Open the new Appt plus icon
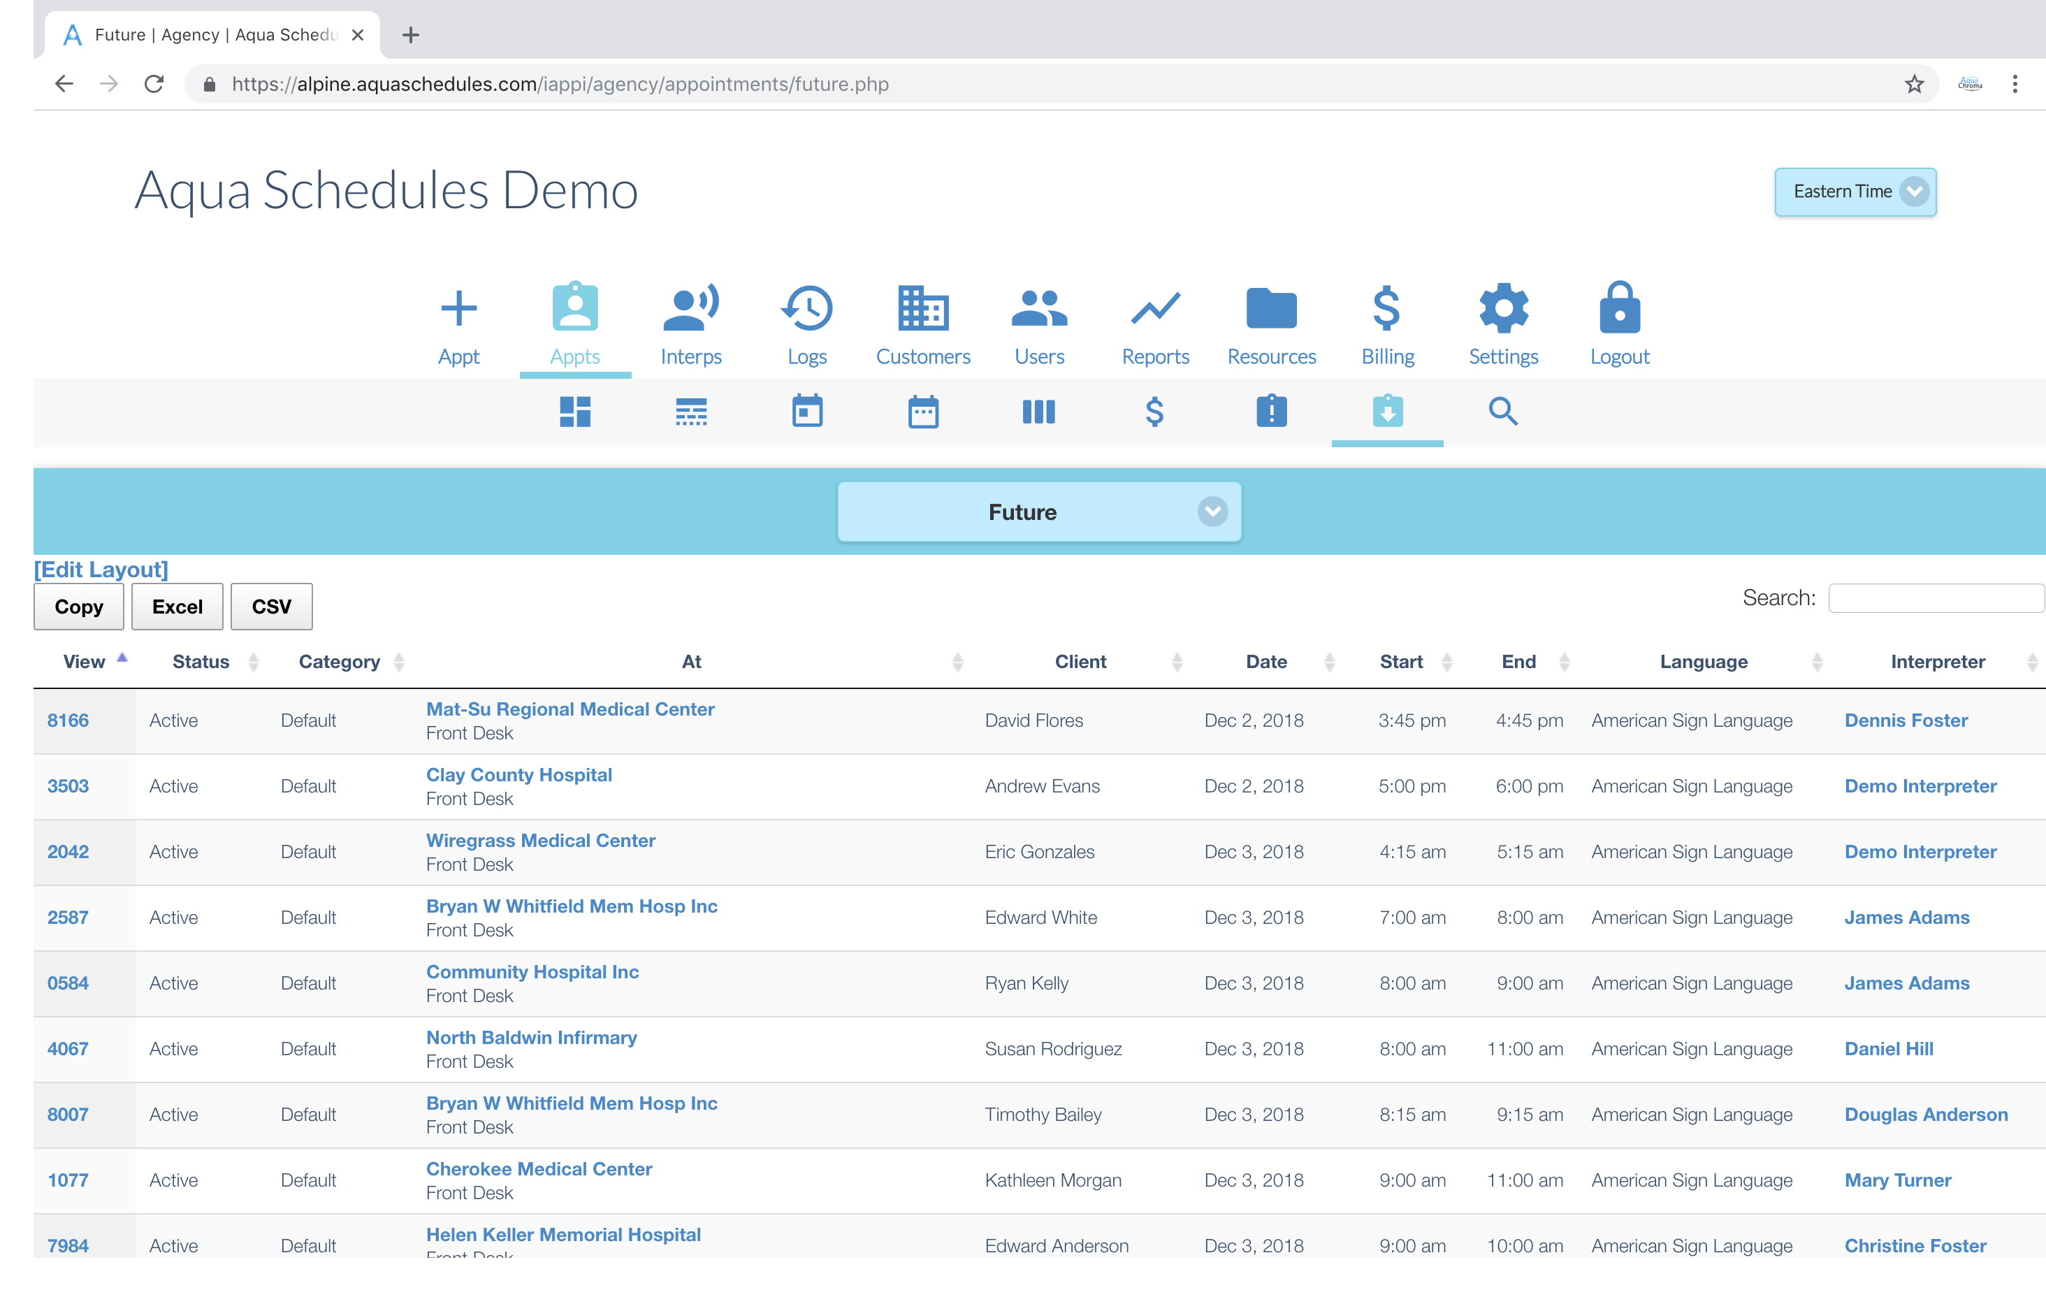The width and height of the screenshot is (2046, 1297). click(459, 307)
